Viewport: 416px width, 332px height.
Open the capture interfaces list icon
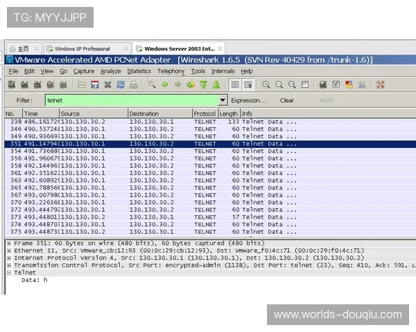tap(12, 84)
